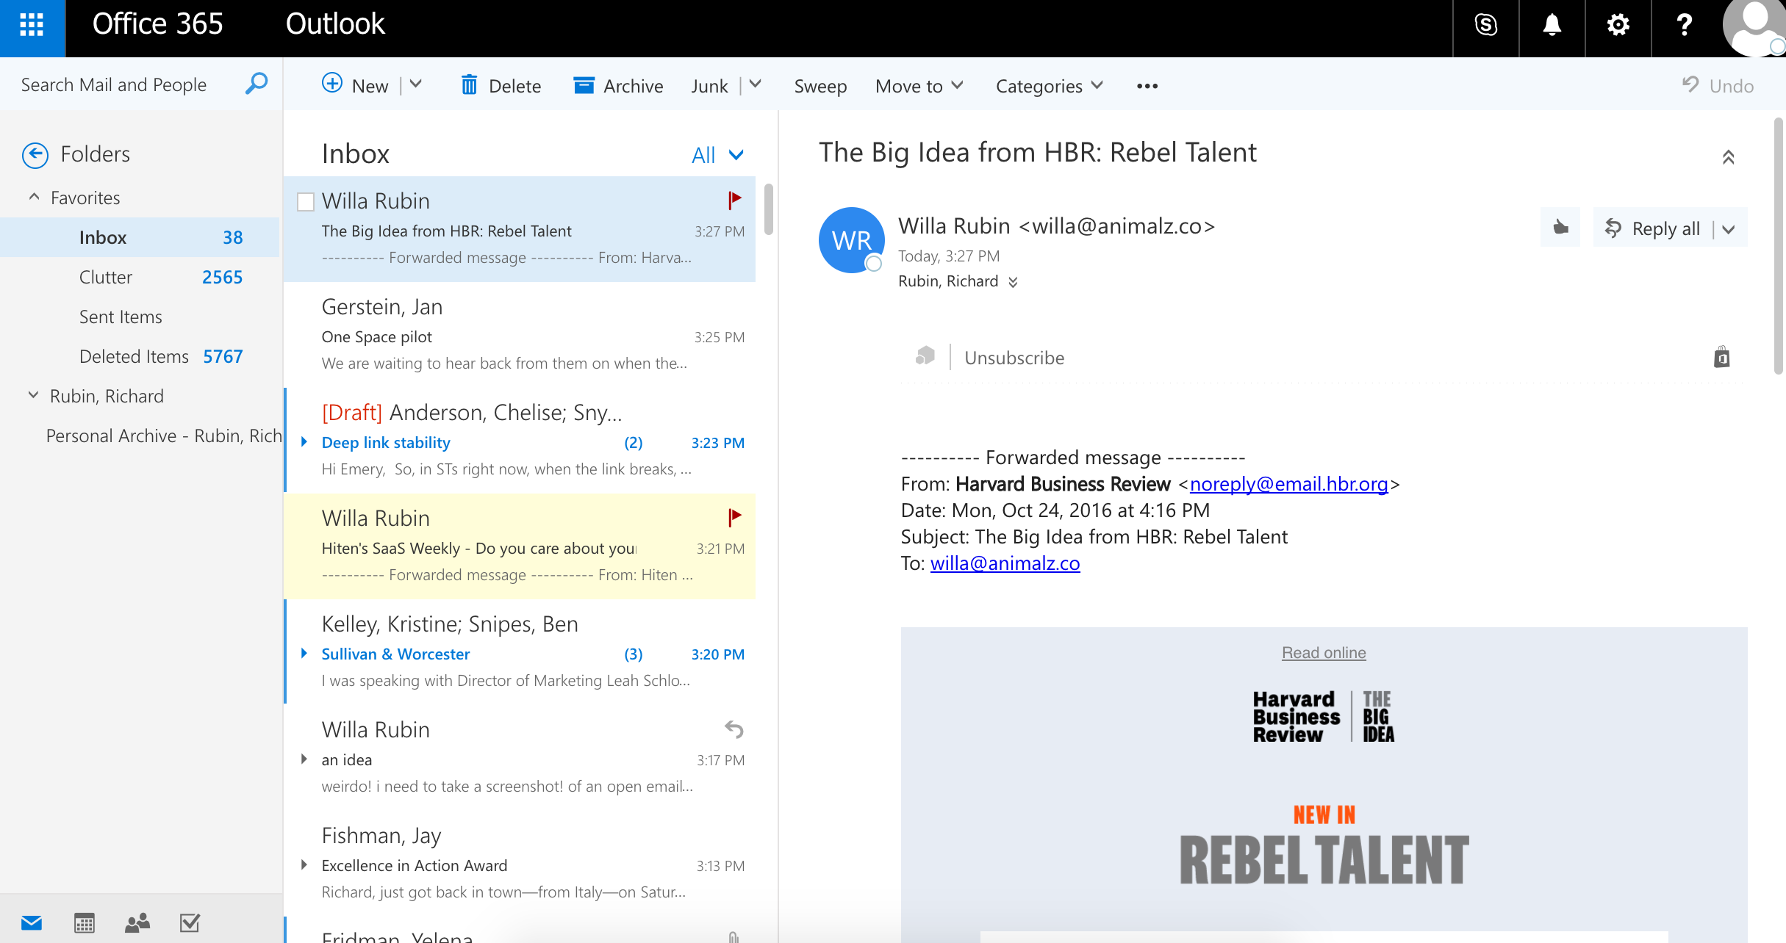Open the help question mark menu

tap(1684, 25)
